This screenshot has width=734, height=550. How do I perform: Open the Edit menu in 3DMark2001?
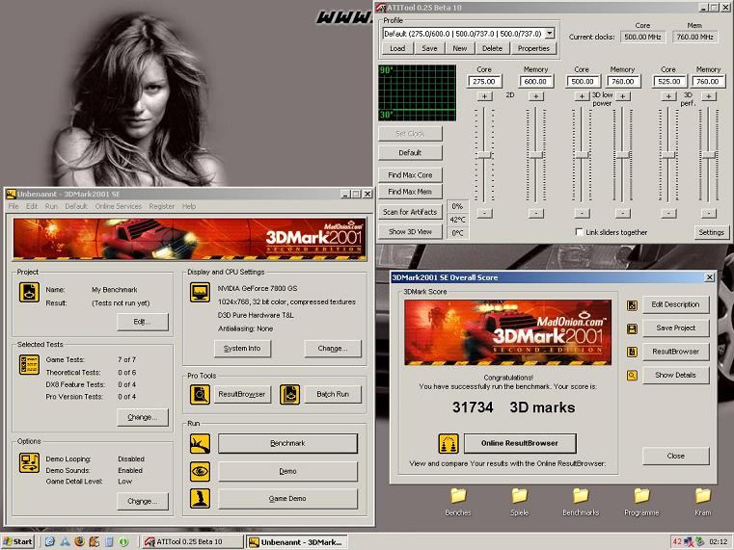(x=32, y=206)
